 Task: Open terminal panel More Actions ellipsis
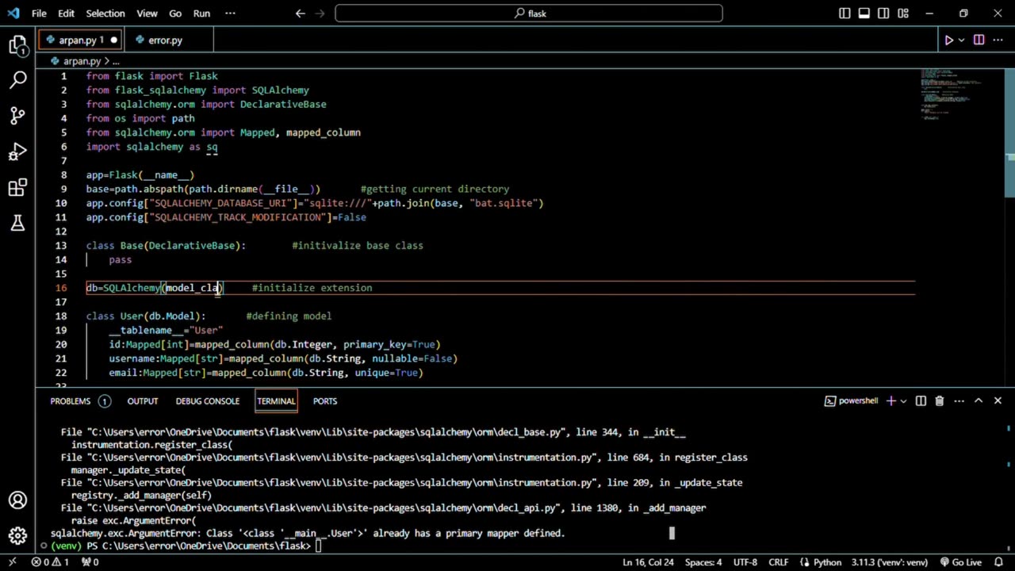tap(959, 401)
